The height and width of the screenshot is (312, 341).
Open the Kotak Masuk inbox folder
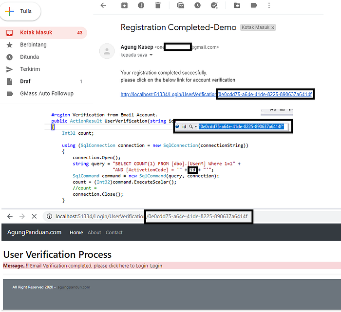(43, 33)
